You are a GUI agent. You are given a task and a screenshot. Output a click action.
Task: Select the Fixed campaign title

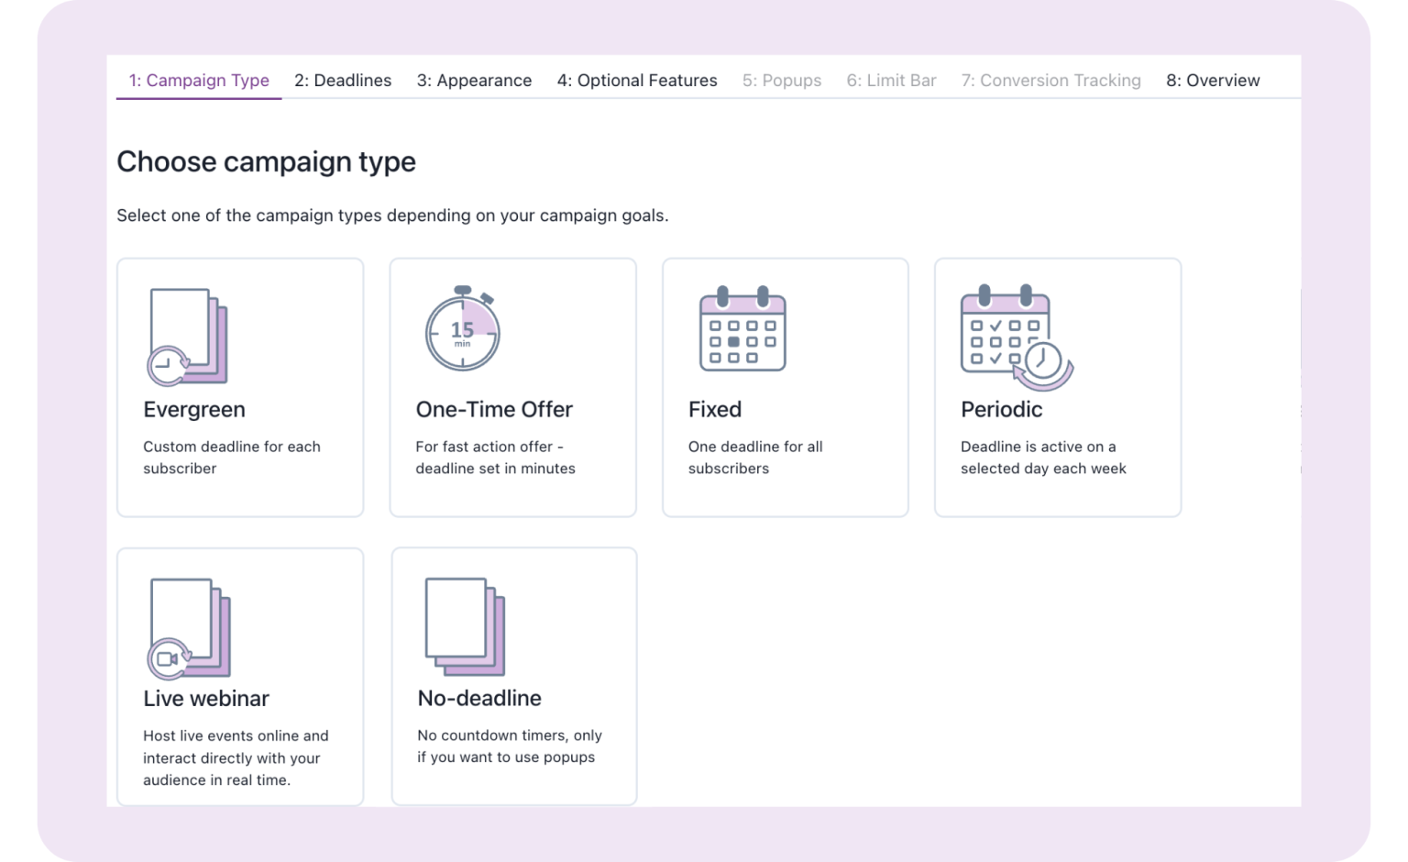[715, 409]
